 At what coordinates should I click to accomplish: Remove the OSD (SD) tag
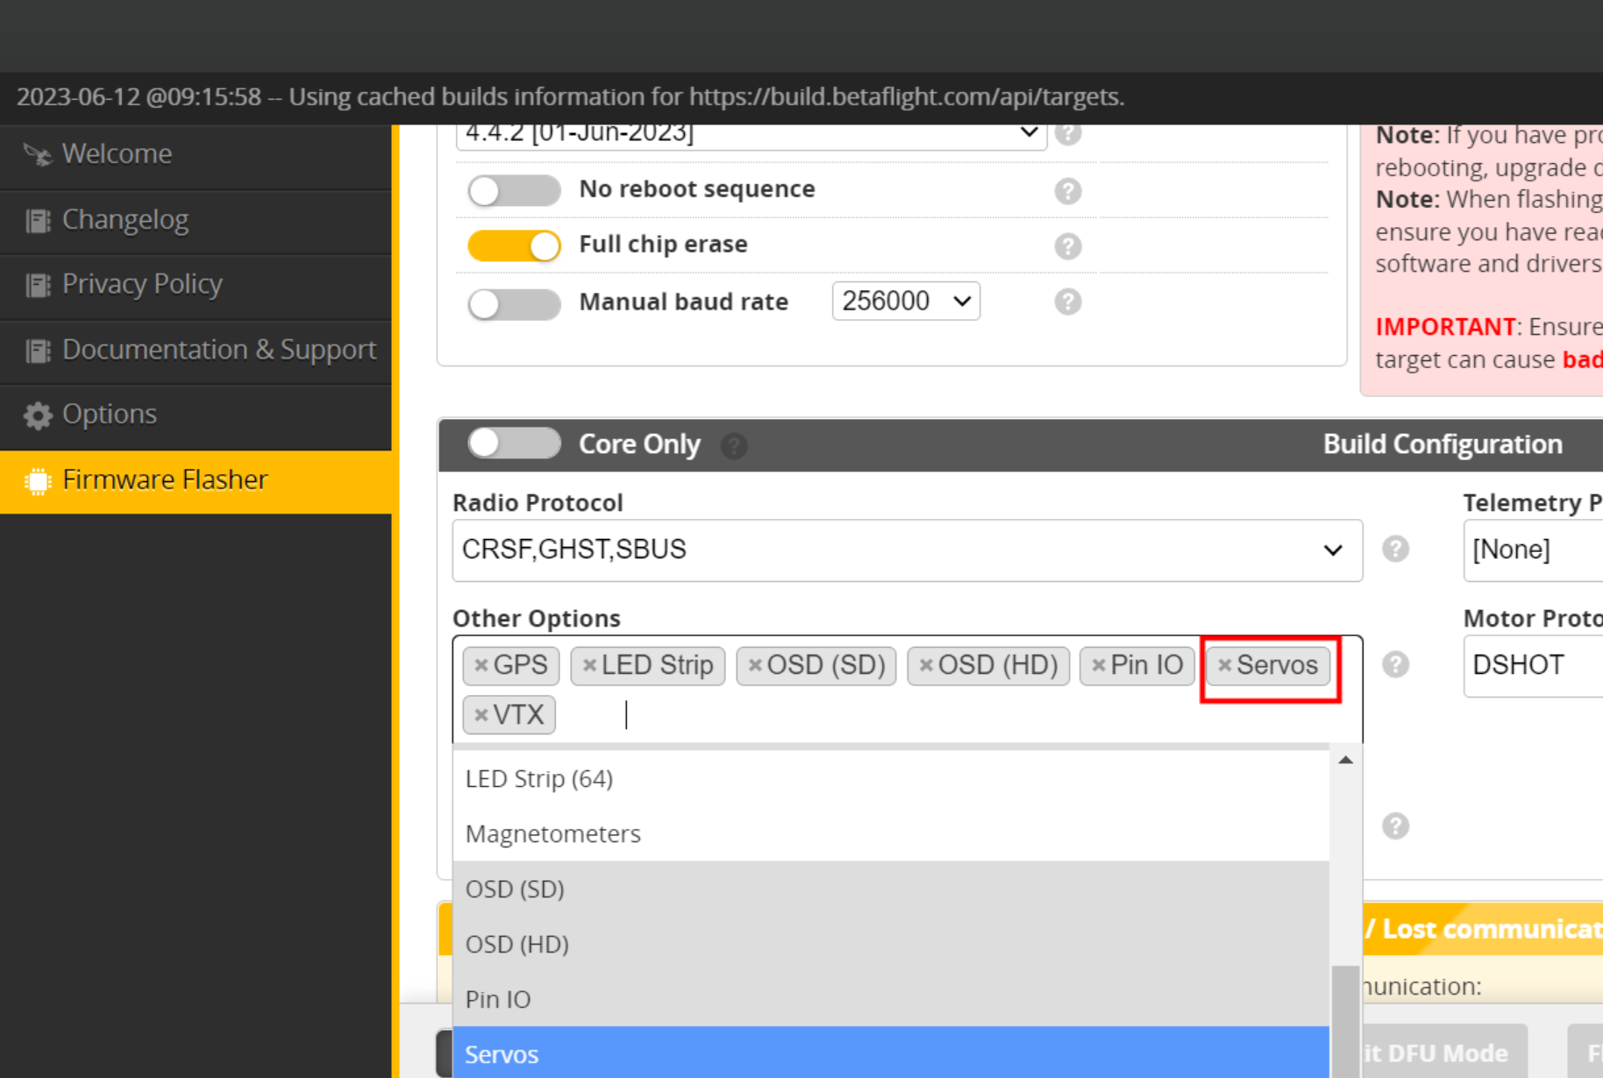click(x=755, y=666)
